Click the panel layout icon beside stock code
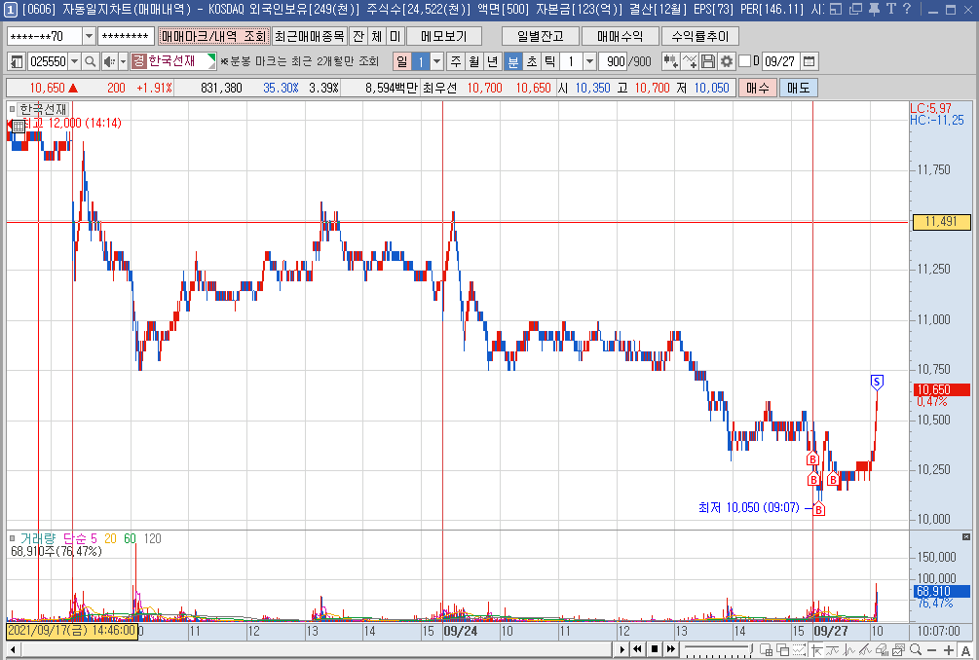 [17, 61]
